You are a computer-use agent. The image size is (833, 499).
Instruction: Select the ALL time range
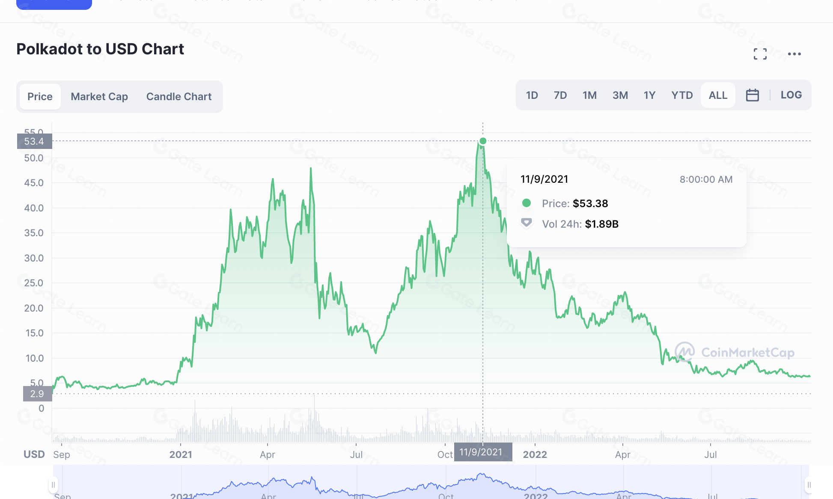pyautogui.click(x=718, y=95)
